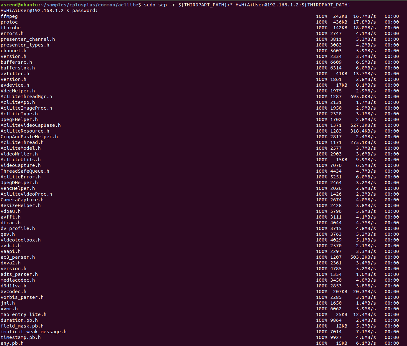Click buffersink.h file name
The height and width of the screenshot is (346, 407).
tap(18, 68)
